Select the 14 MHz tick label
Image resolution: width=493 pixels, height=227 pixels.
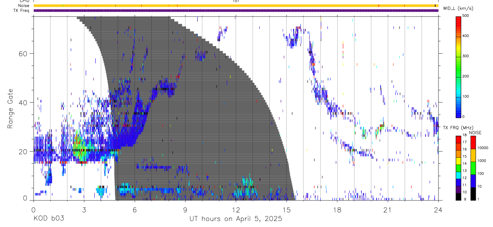pyautogui.click(x=465, y=163)
